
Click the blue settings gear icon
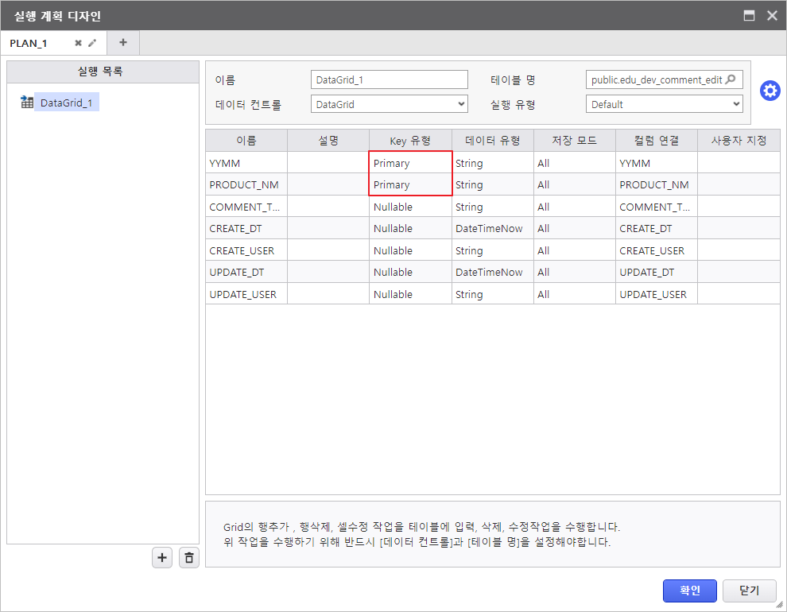pyautogui.click(x=770, y=91)
